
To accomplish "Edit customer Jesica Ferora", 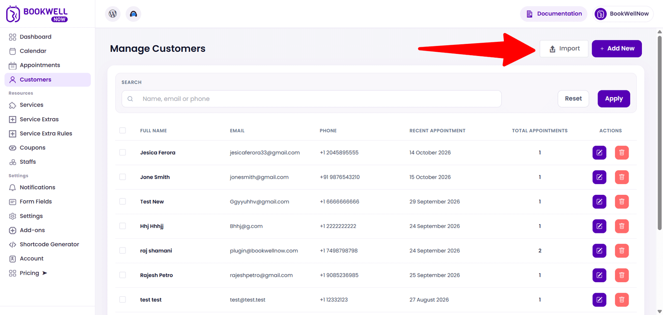I will coord(599,153).
